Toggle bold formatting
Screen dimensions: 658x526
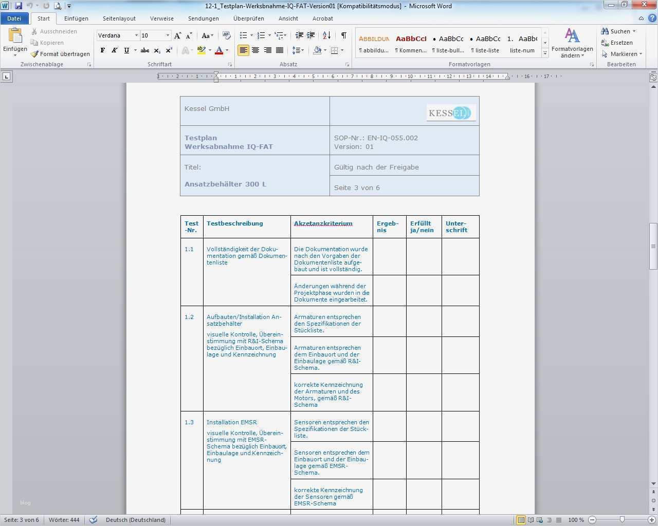[103, 50]
